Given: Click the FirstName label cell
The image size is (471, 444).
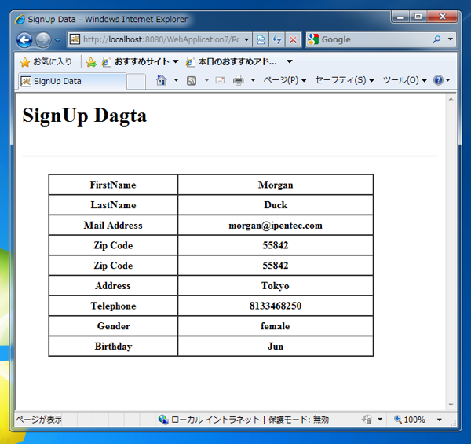Looking at the screenshot, I should (113, 185).
